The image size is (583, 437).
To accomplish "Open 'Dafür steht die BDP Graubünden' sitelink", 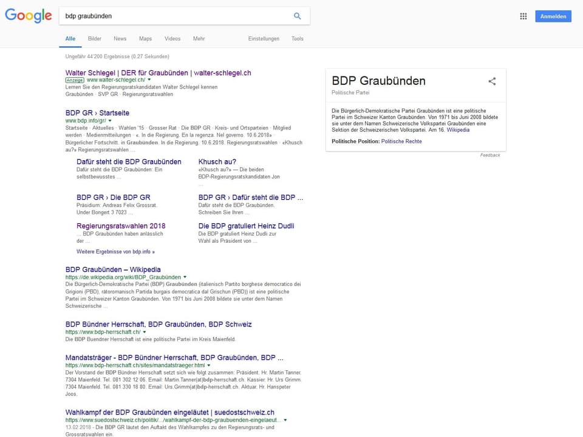I will pyautogui.click(x=129, y=161).
